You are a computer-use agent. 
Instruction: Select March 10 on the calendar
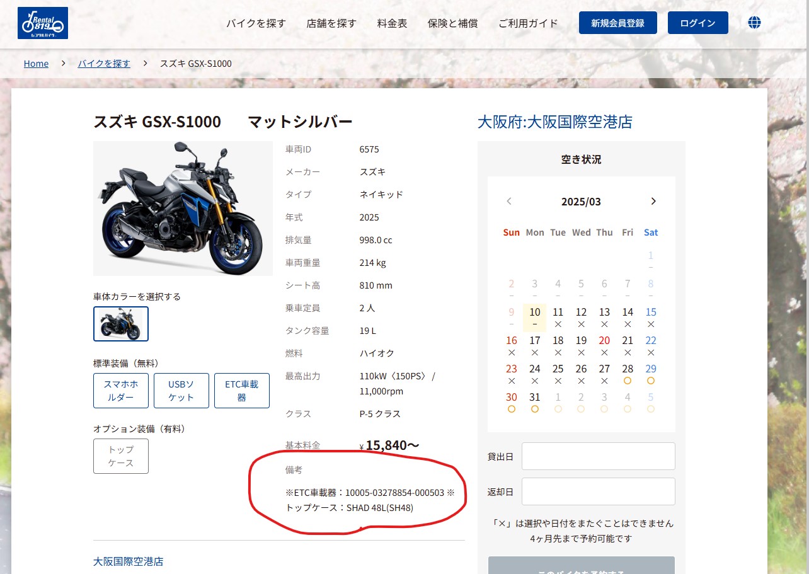pos(535,318)
